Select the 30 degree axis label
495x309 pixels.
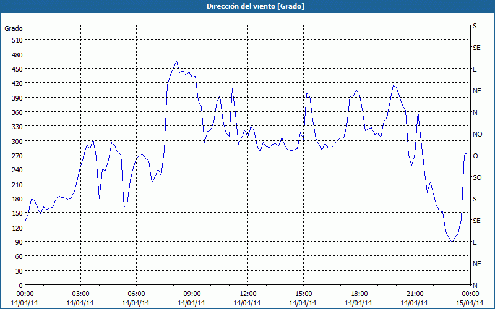19,271
